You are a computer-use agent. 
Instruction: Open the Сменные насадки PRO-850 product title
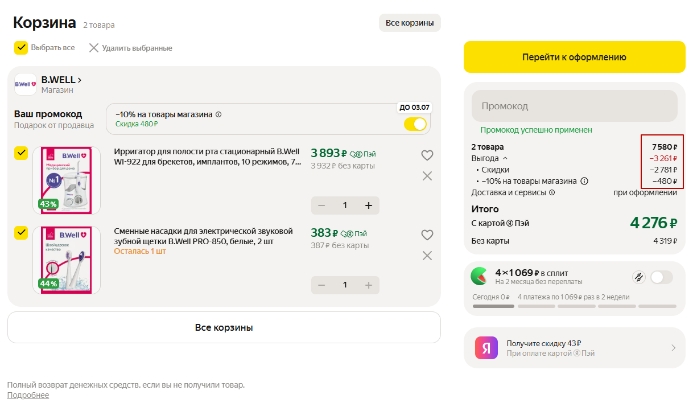204,236
